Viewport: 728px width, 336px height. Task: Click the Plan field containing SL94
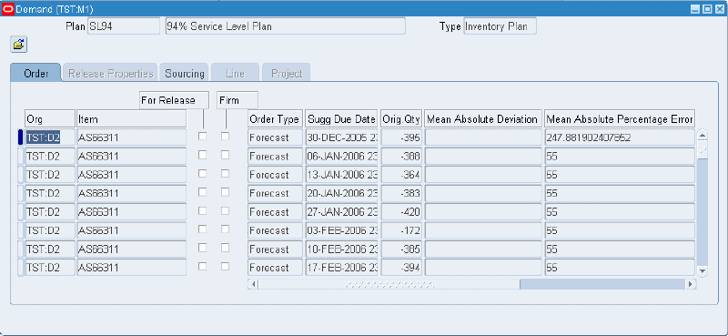[x=124, y=26]
